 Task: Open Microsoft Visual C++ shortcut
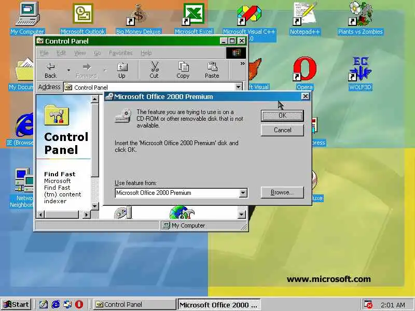coord(249,21)
